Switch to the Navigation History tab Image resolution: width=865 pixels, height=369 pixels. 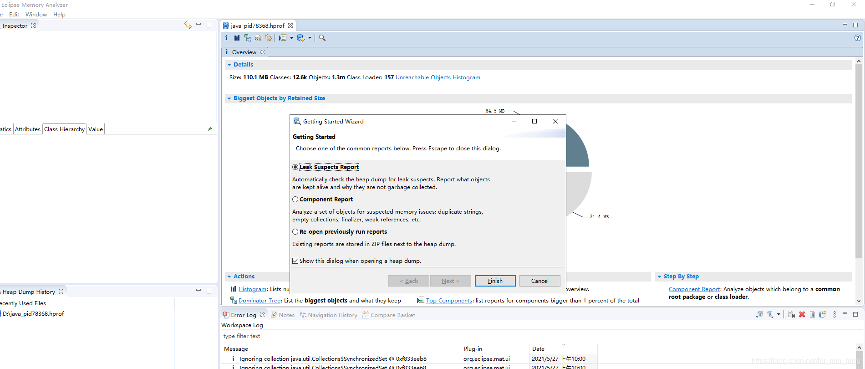click(329, 315)
